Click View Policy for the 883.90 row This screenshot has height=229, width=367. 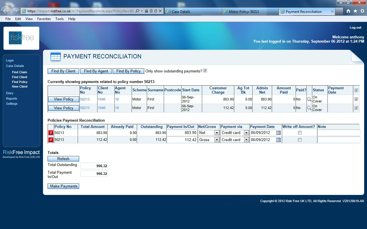63,99
